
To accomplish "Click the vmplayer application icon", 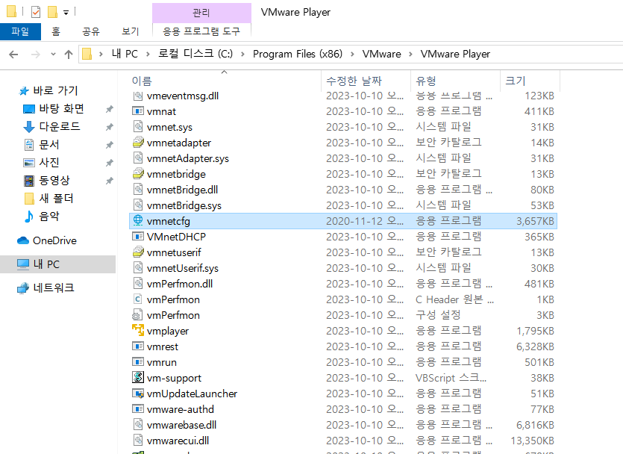I will click(138, 330).
